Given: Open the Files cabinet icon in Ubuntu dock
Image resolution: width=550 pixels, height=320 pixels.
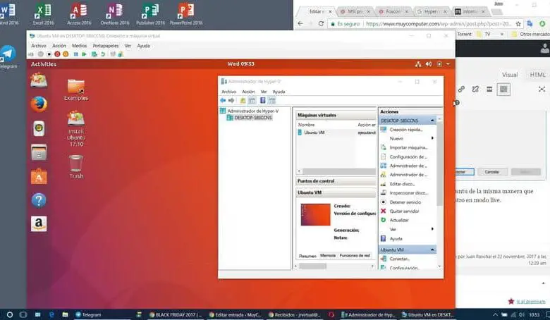Looking at the screenshot, I should click(x=39, y=152).
